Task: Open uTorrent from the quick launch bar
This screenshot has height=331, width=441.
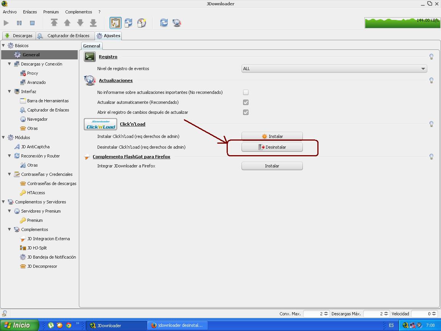Action: coord(51,325)
